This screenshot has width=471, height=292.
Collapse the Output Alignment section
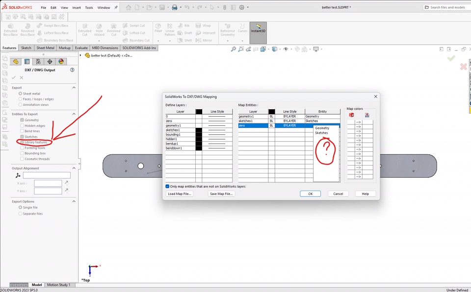(x=74, y=168)
